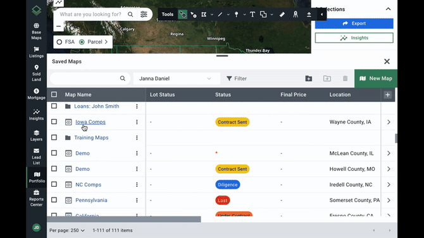
Task: Open the Layers sidebar panel
Action: coord(36,135)
